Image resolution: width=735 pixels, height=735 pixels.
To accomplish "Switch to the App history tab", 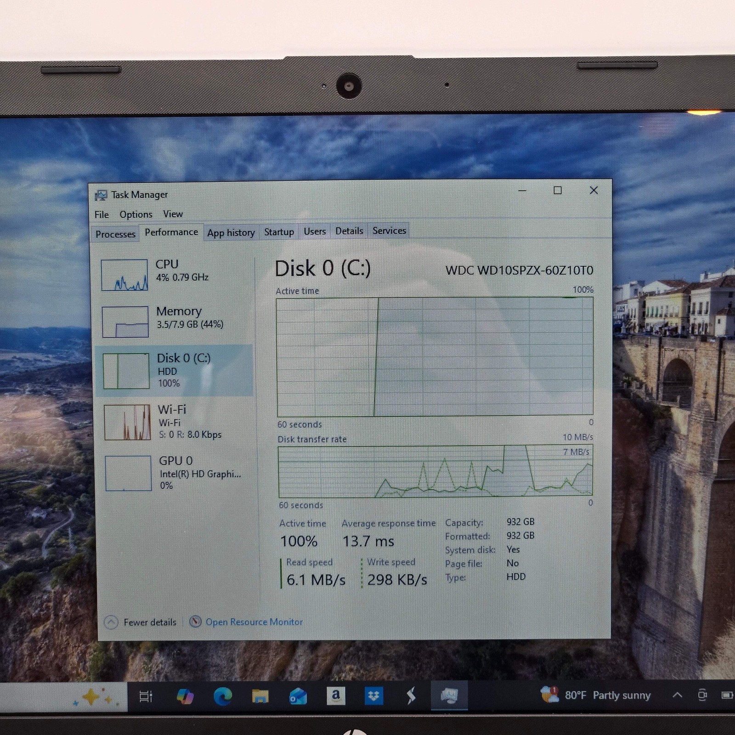I will click(231, 232).
